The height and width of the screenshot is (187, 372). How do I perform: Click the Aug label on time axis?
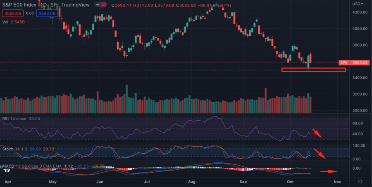[191, 182]
